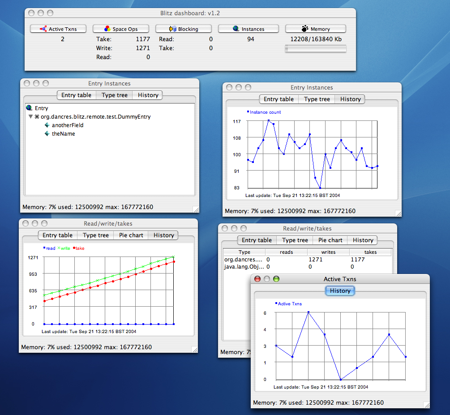Screen dimensions: 450x415
Task: Click the Memory paw print icon
Action: [x=305, y=29]
